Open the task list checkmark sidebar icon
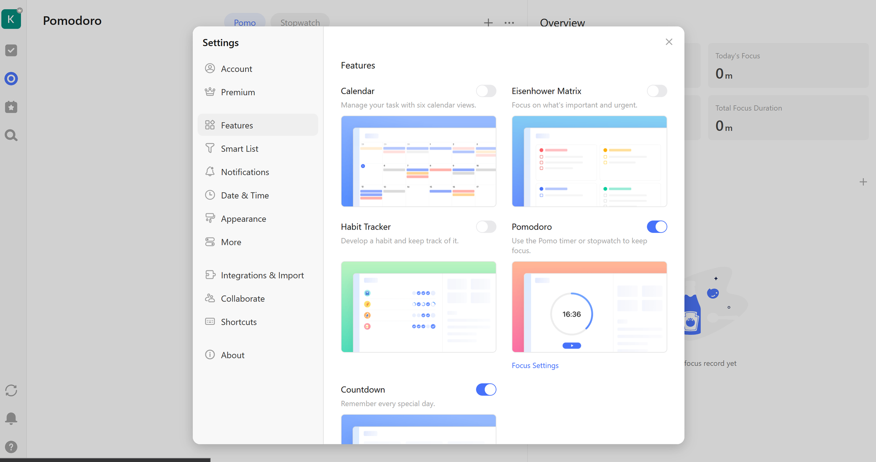876x462 pixels. [11, 50]
